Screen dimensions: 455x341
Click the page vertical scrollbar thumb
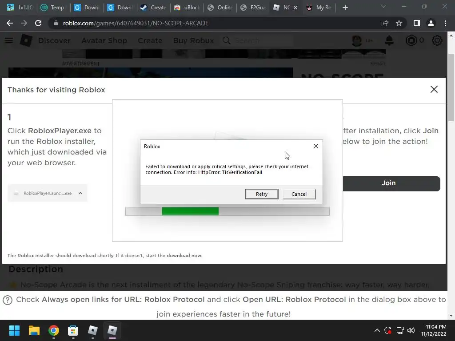point(451,87)
